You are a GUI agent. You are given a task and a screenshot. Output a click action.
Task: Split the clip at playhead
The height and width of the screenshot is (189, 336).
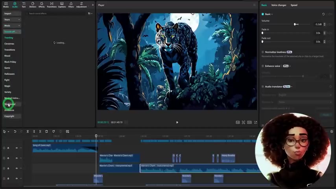(x=28, y=132)
